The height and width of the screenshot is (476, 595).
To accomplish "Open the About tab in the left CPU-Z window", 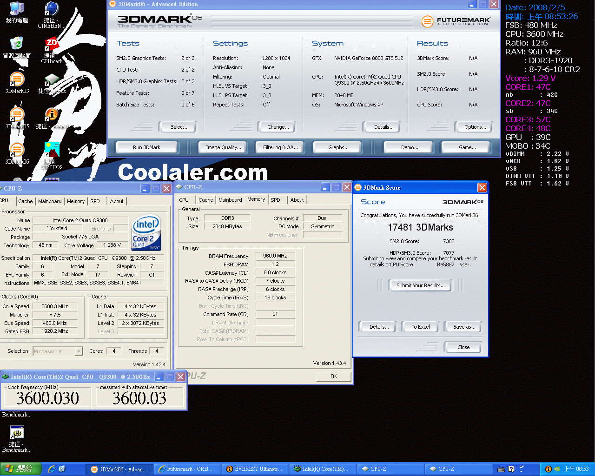I will [117, 201].
